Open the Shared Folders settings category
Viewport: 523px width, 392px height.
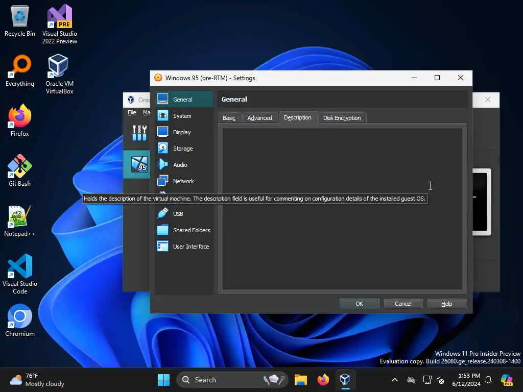click(x=184, y=230)
